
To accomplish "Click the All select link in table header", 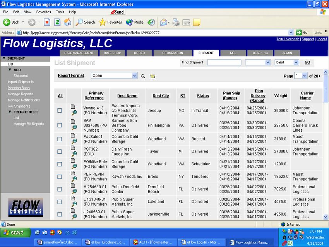I will [x=60, y=96].
